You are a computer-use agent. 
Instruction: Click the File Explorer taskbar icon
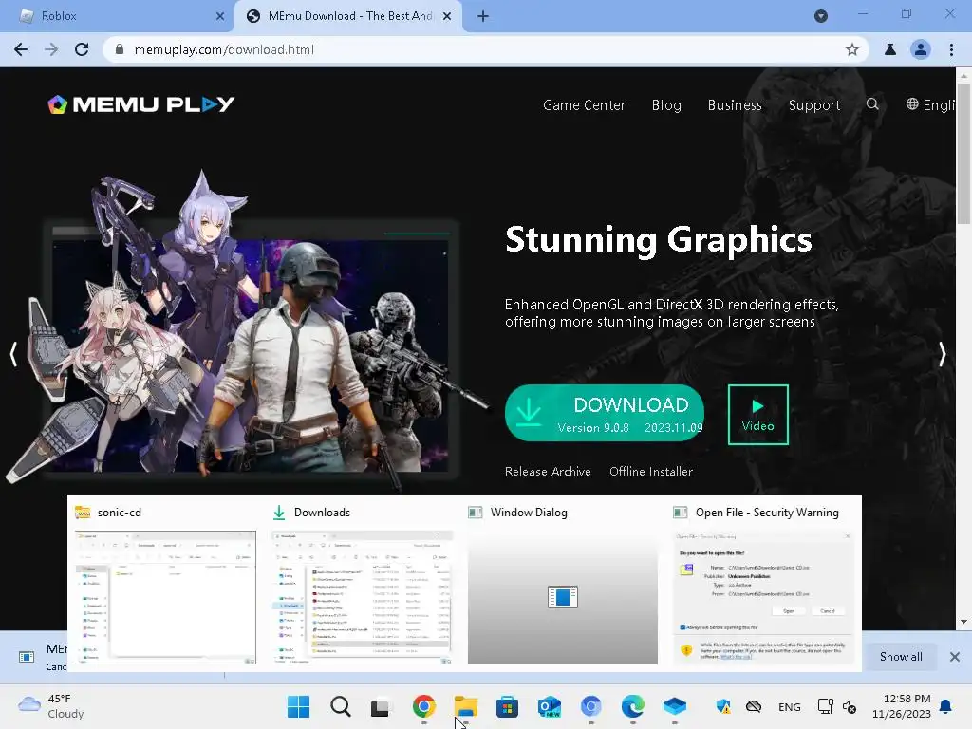(x=465, y=706)
